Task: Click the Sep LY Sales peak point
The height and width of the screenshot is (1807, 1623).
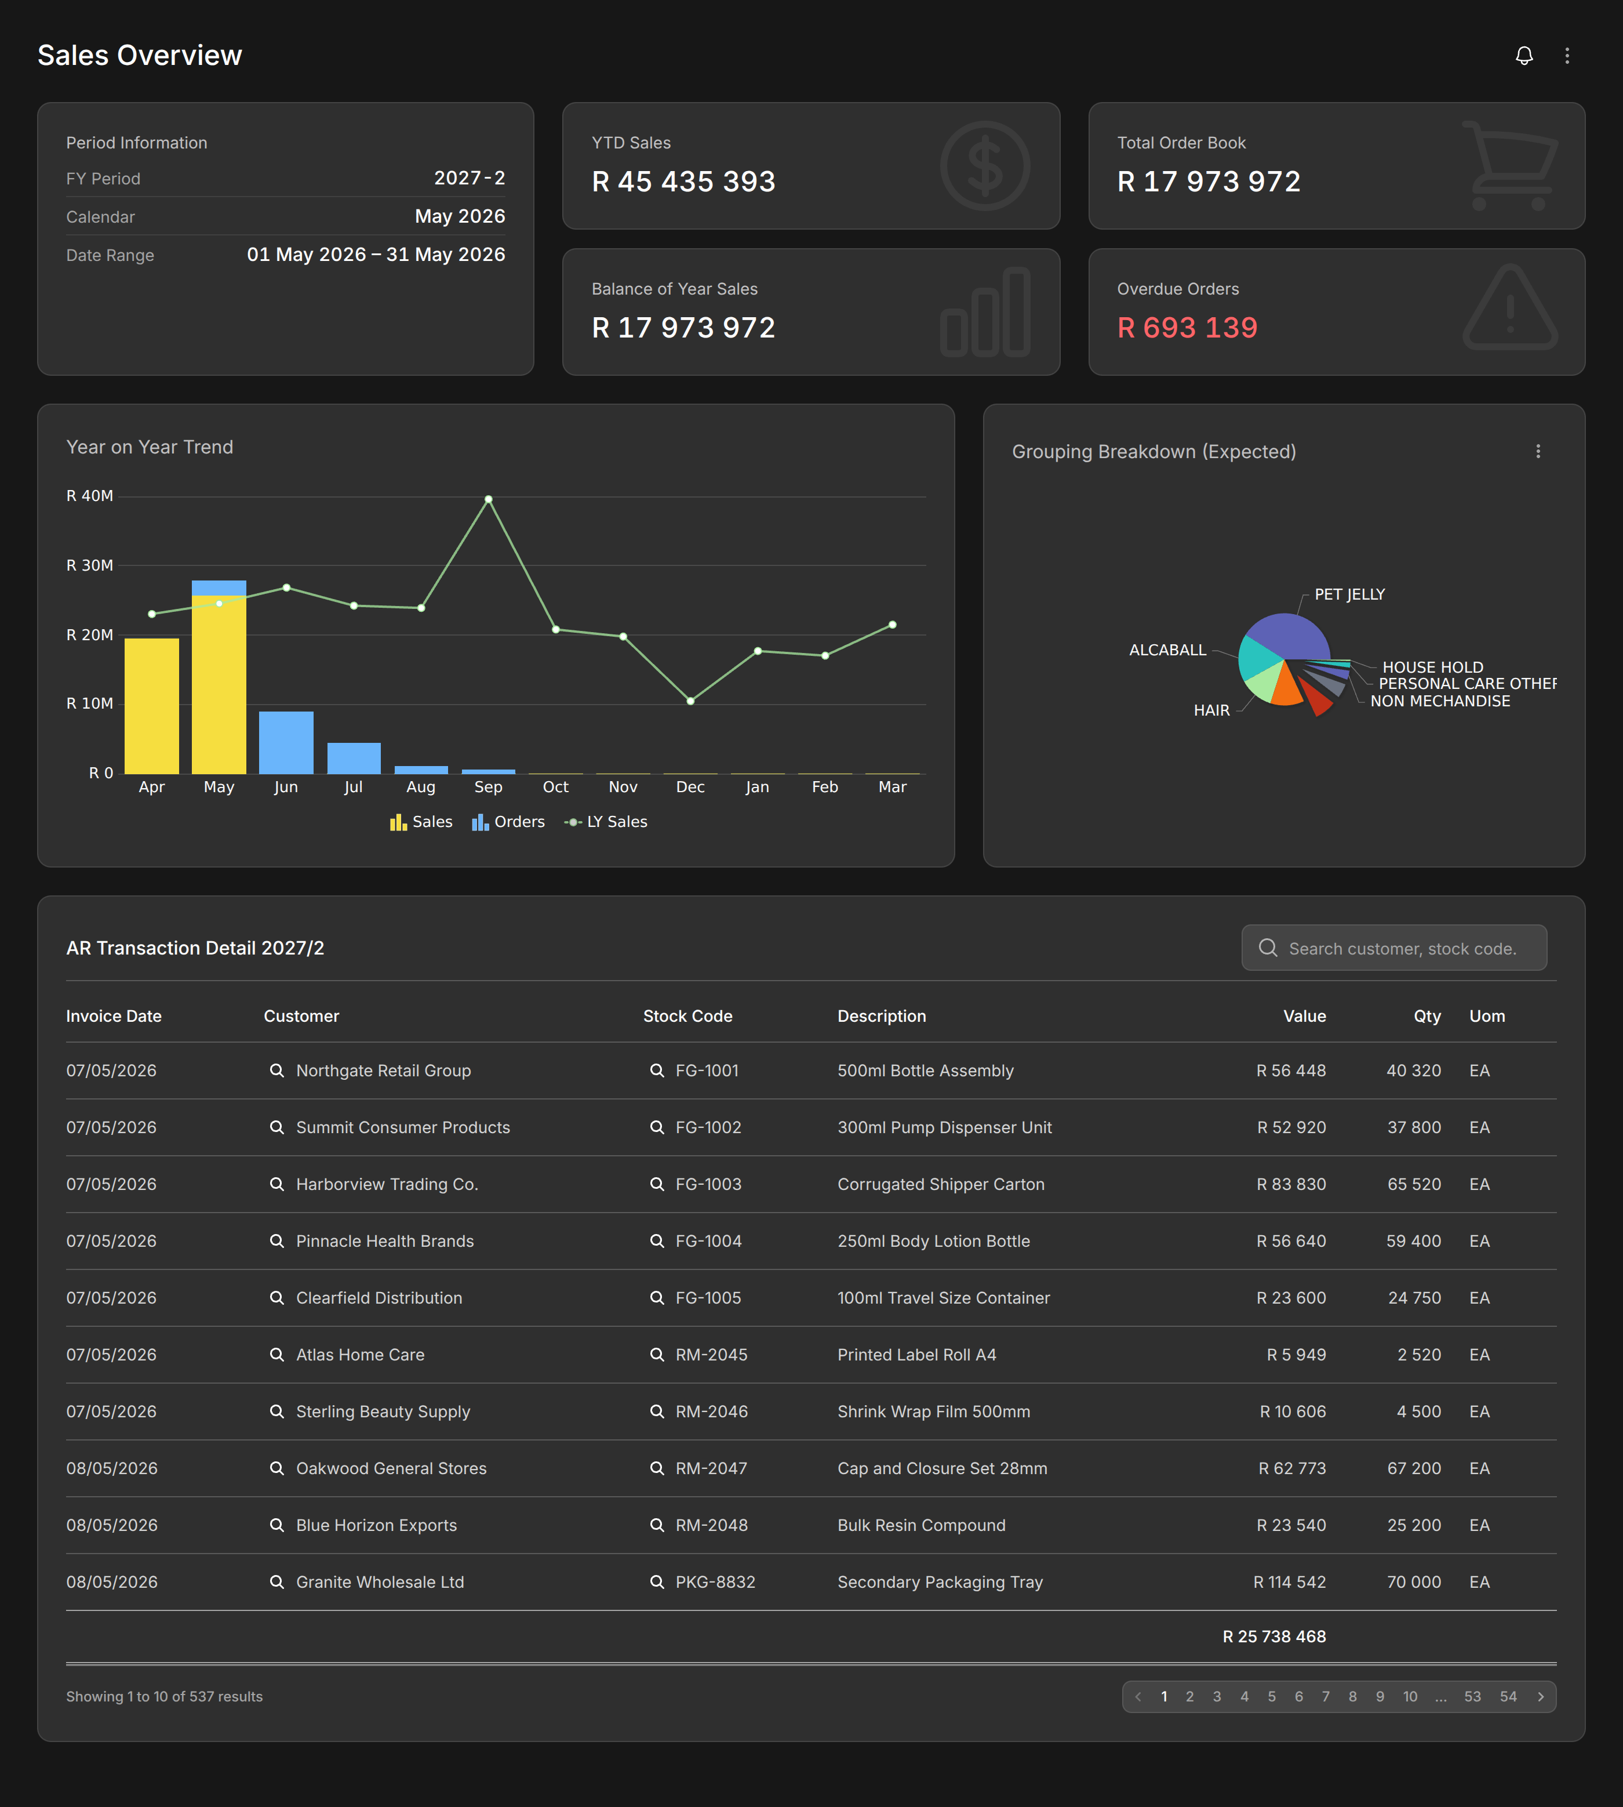Action: point(488,499)
